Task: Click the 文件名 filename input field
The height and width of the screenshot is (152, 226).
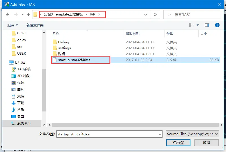Action: pos(109,134)
